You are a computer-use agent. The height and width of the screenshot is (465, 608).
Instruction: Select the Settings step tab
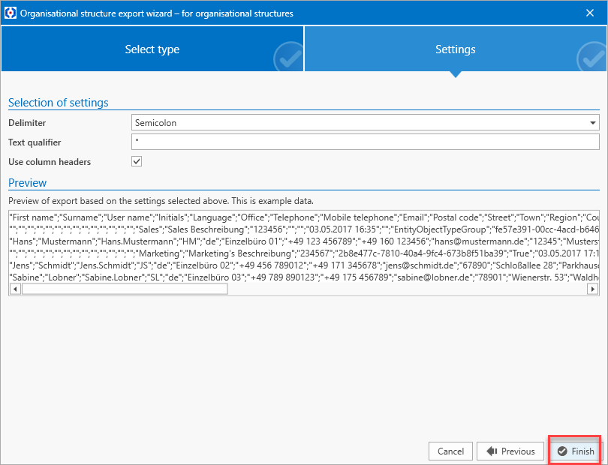click(455, 49)
